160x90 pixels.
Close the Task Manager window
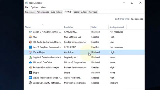[x=140, y=3]
